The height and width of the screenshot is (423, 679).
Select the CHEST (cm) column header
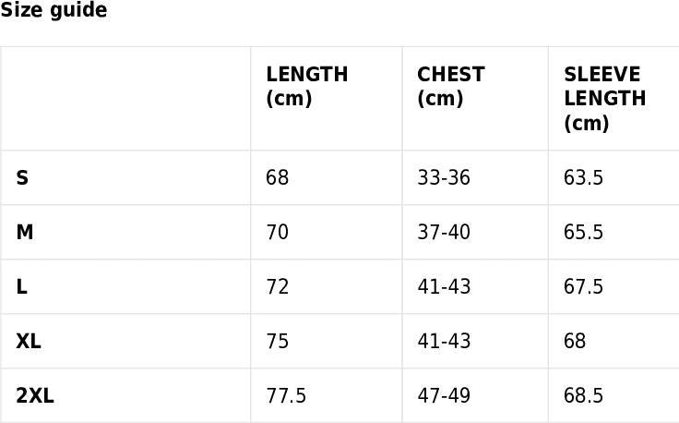pyautogui.click(x=451, y=86)
